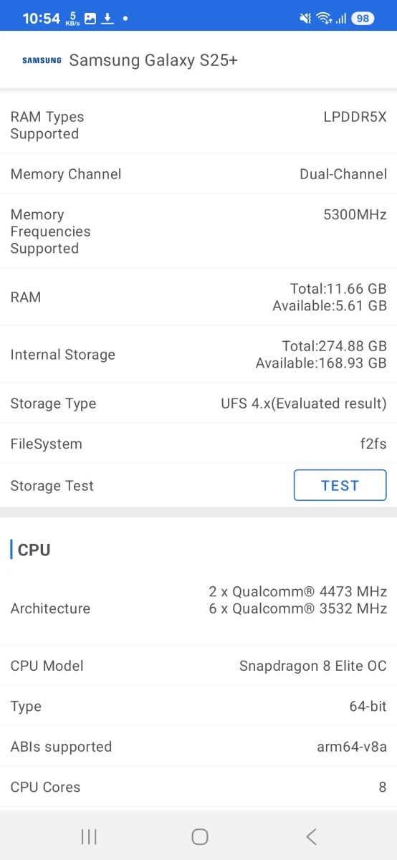Select the RAM Types Supported row

click(198, 125)
